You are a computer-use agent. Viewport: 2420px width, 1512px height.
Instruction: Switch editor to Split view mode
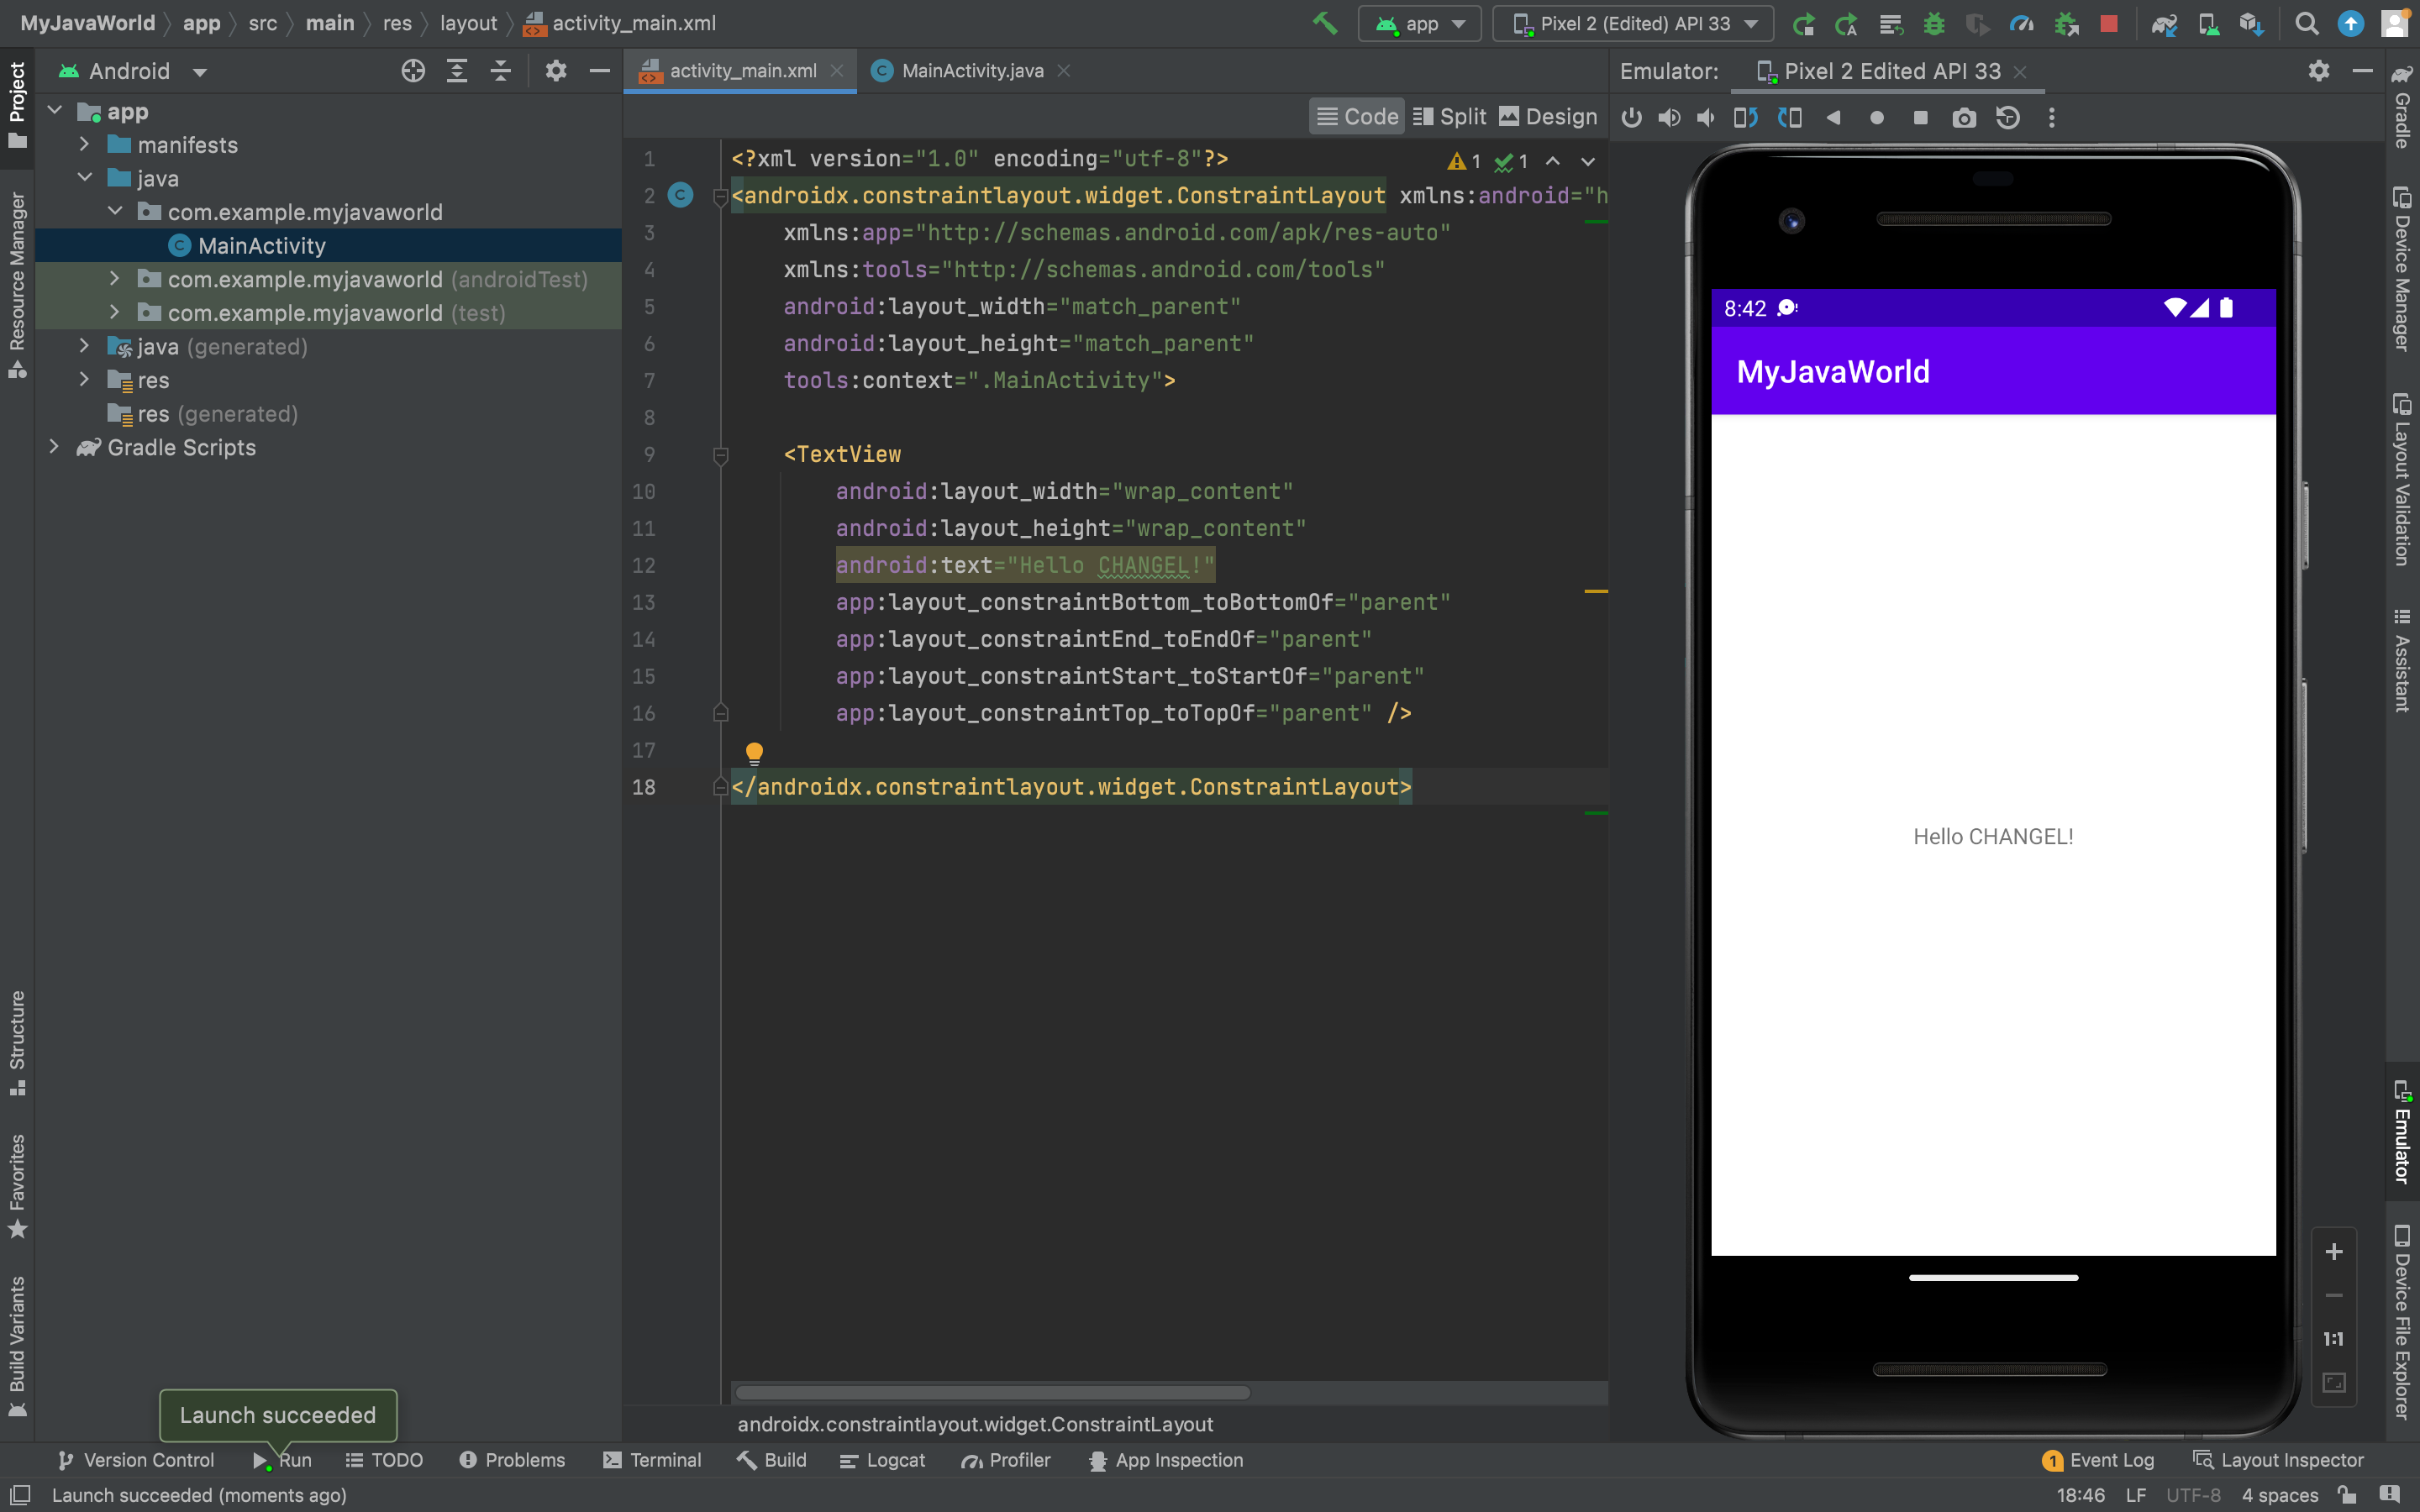point(1450,117)
